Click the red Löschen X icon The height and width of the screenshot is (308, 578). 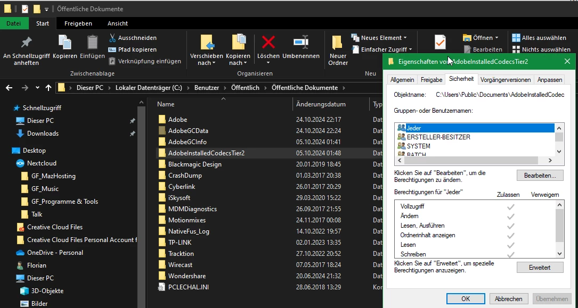coord(268,43)
